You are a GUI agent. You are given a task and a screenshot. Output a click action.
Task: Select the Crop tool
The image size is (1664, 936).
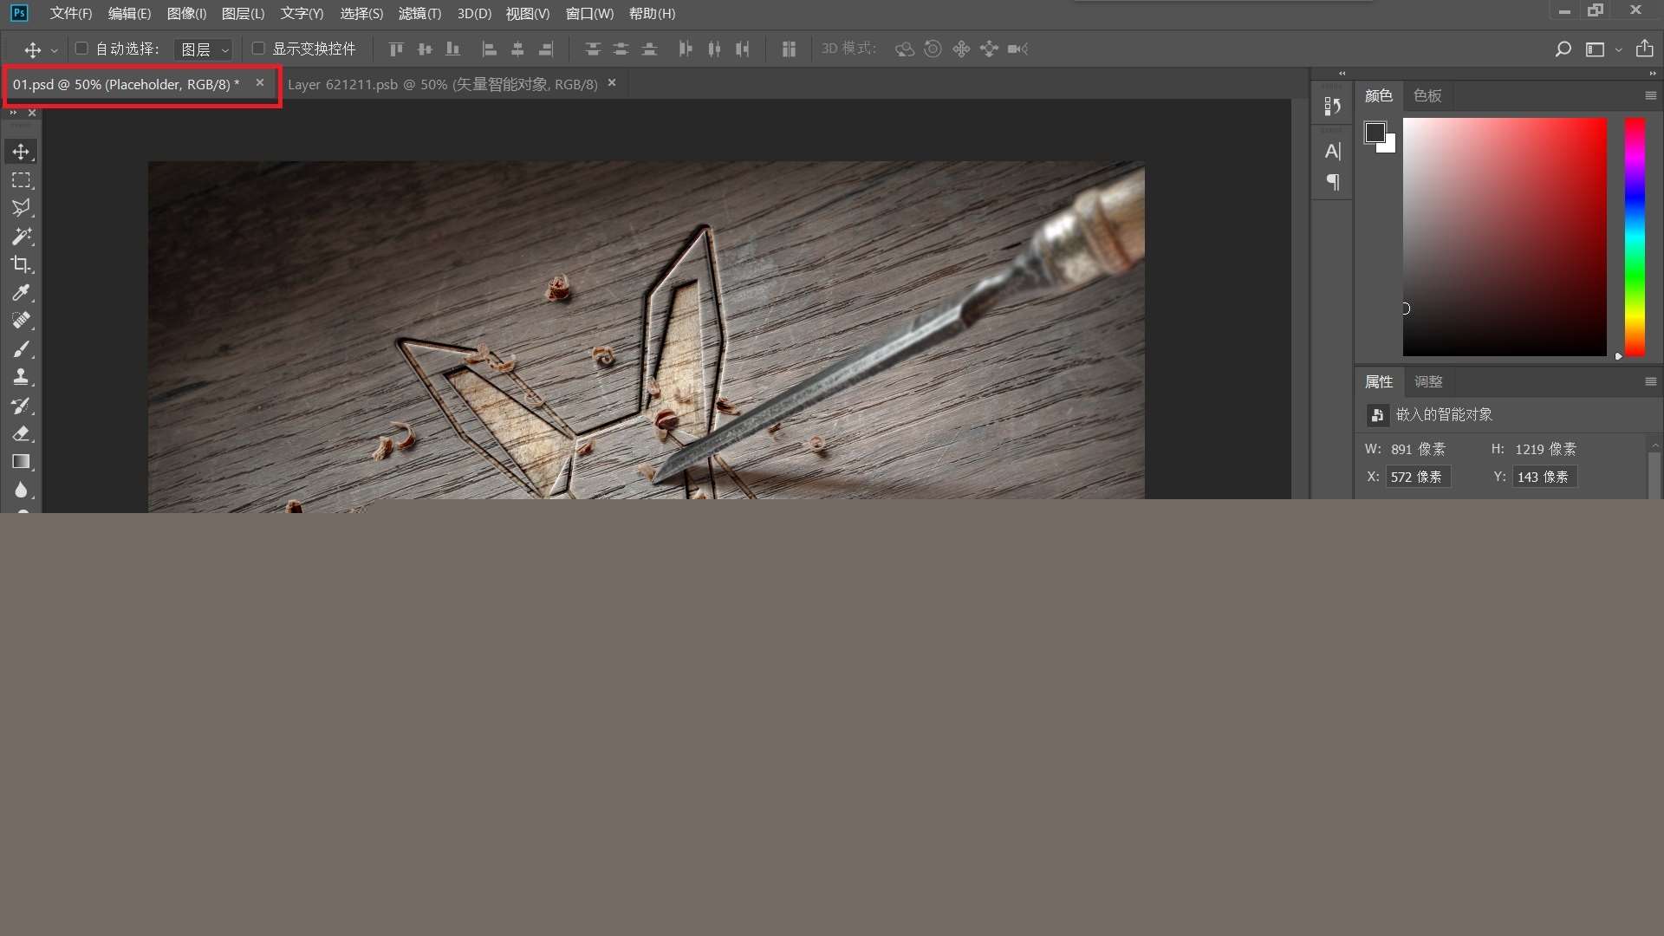22,264
